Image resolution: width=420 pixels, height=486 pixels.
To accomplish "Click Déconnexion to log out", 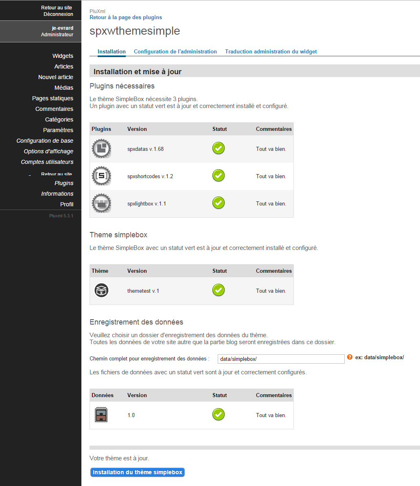I will click(x=58, y=14).
